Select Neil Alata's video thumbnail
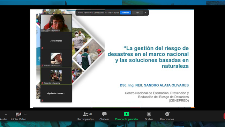This screenshot has width=225, height=127. [x=56, y=23]
